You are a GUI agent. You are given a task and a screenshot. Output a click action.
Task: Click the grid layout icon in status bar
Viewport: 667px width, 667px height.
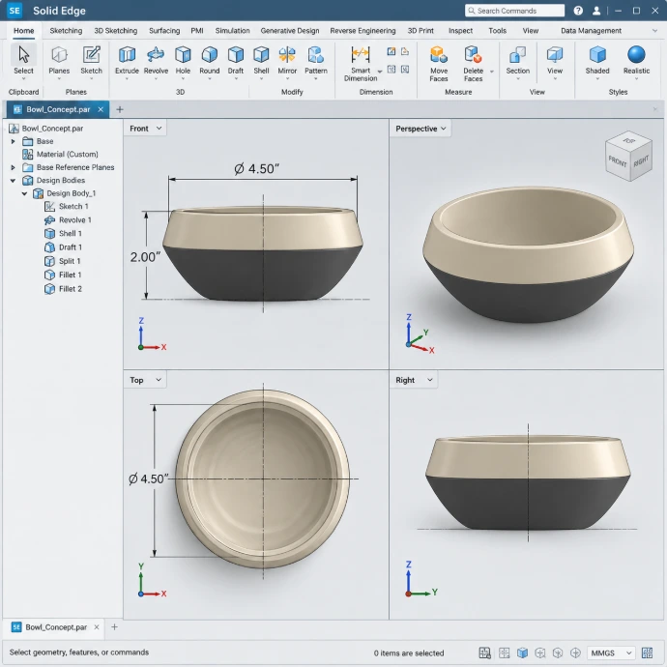coord(647,652)
